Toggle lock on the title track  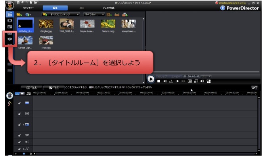(x=19, y=135)
